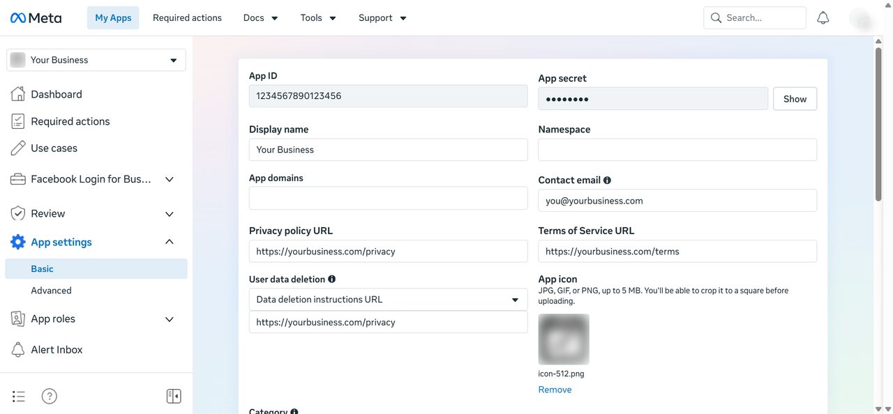The width and height of the screenshot is (893, 414).
Task: Click the Alert Inbox bell icon
Action: point(18,349)
